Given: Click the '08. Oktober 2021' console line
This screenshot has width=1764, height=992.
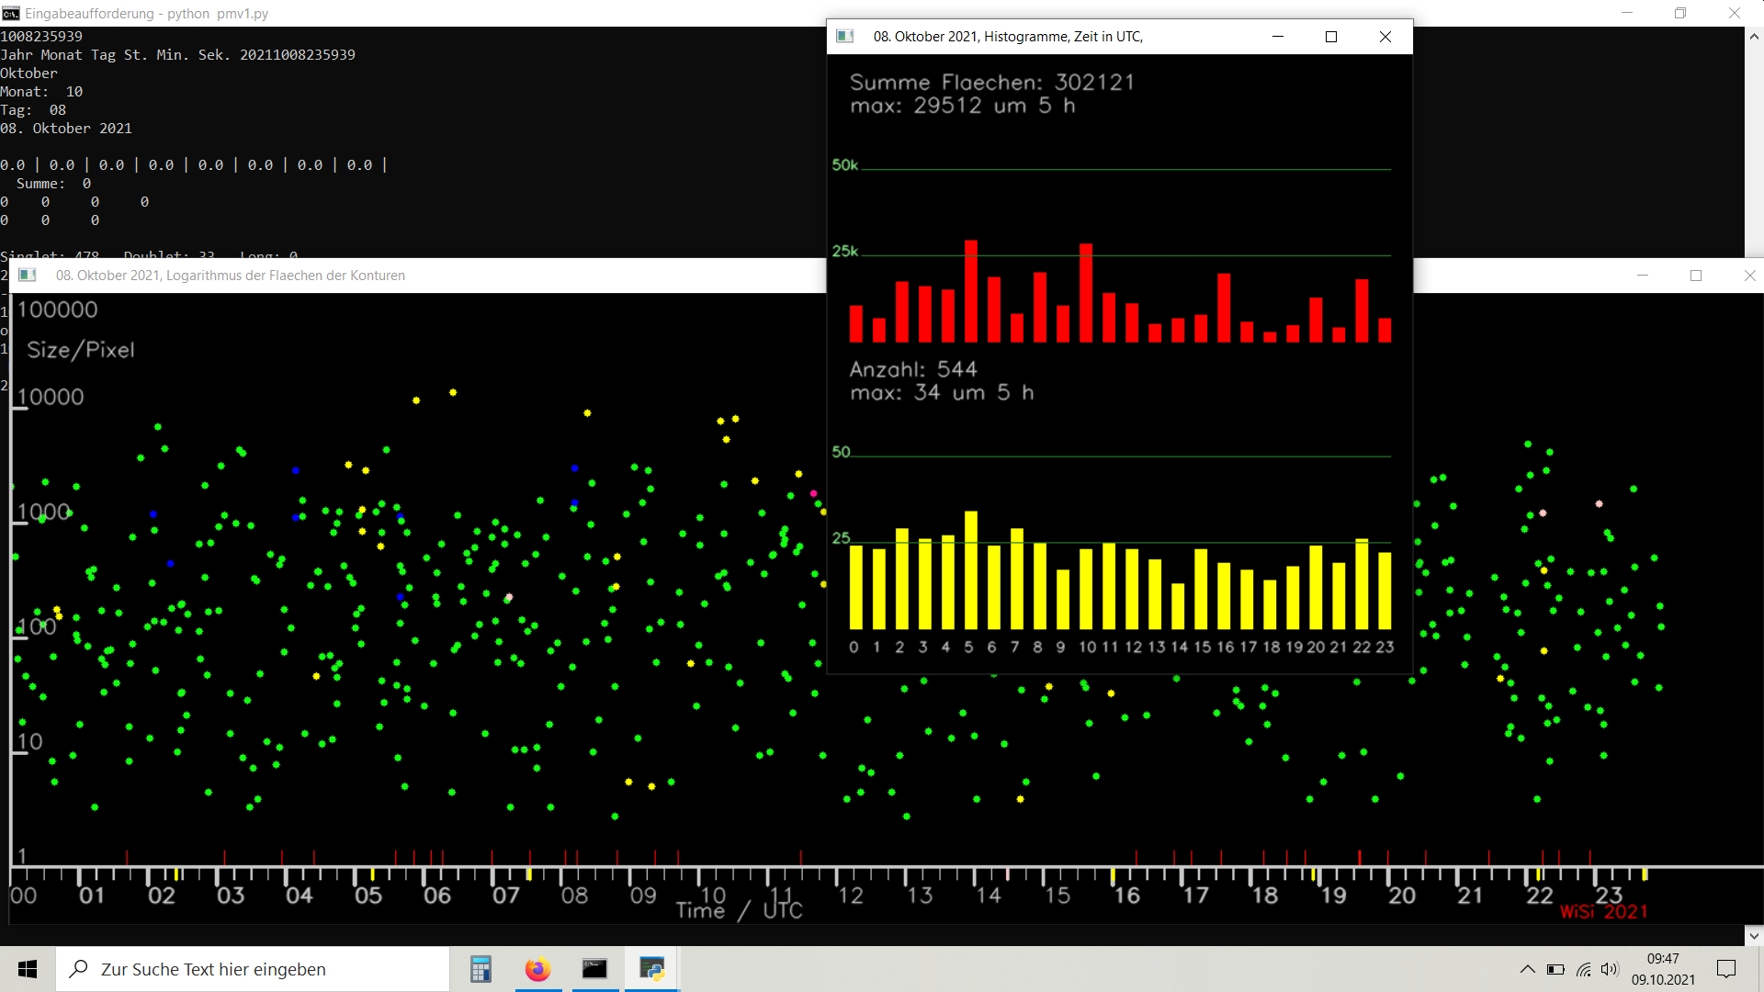Looking at the screenshot, I should pyautogui.click(x=66, y=129).
